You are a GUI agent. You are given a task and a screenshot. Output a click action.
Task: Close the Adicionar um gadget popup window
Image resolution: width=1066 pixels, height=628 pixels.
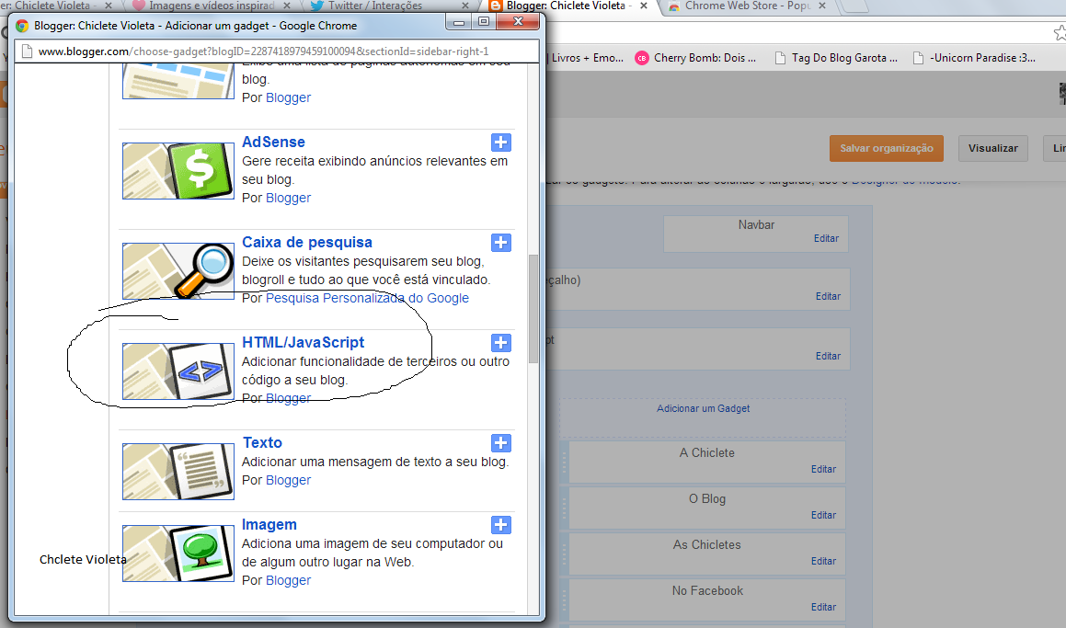[517, 22]
